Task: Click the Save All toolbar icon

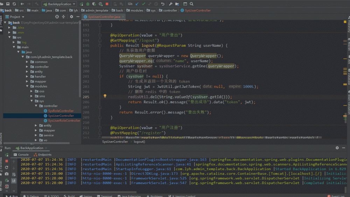Action: tap(8, 4)
